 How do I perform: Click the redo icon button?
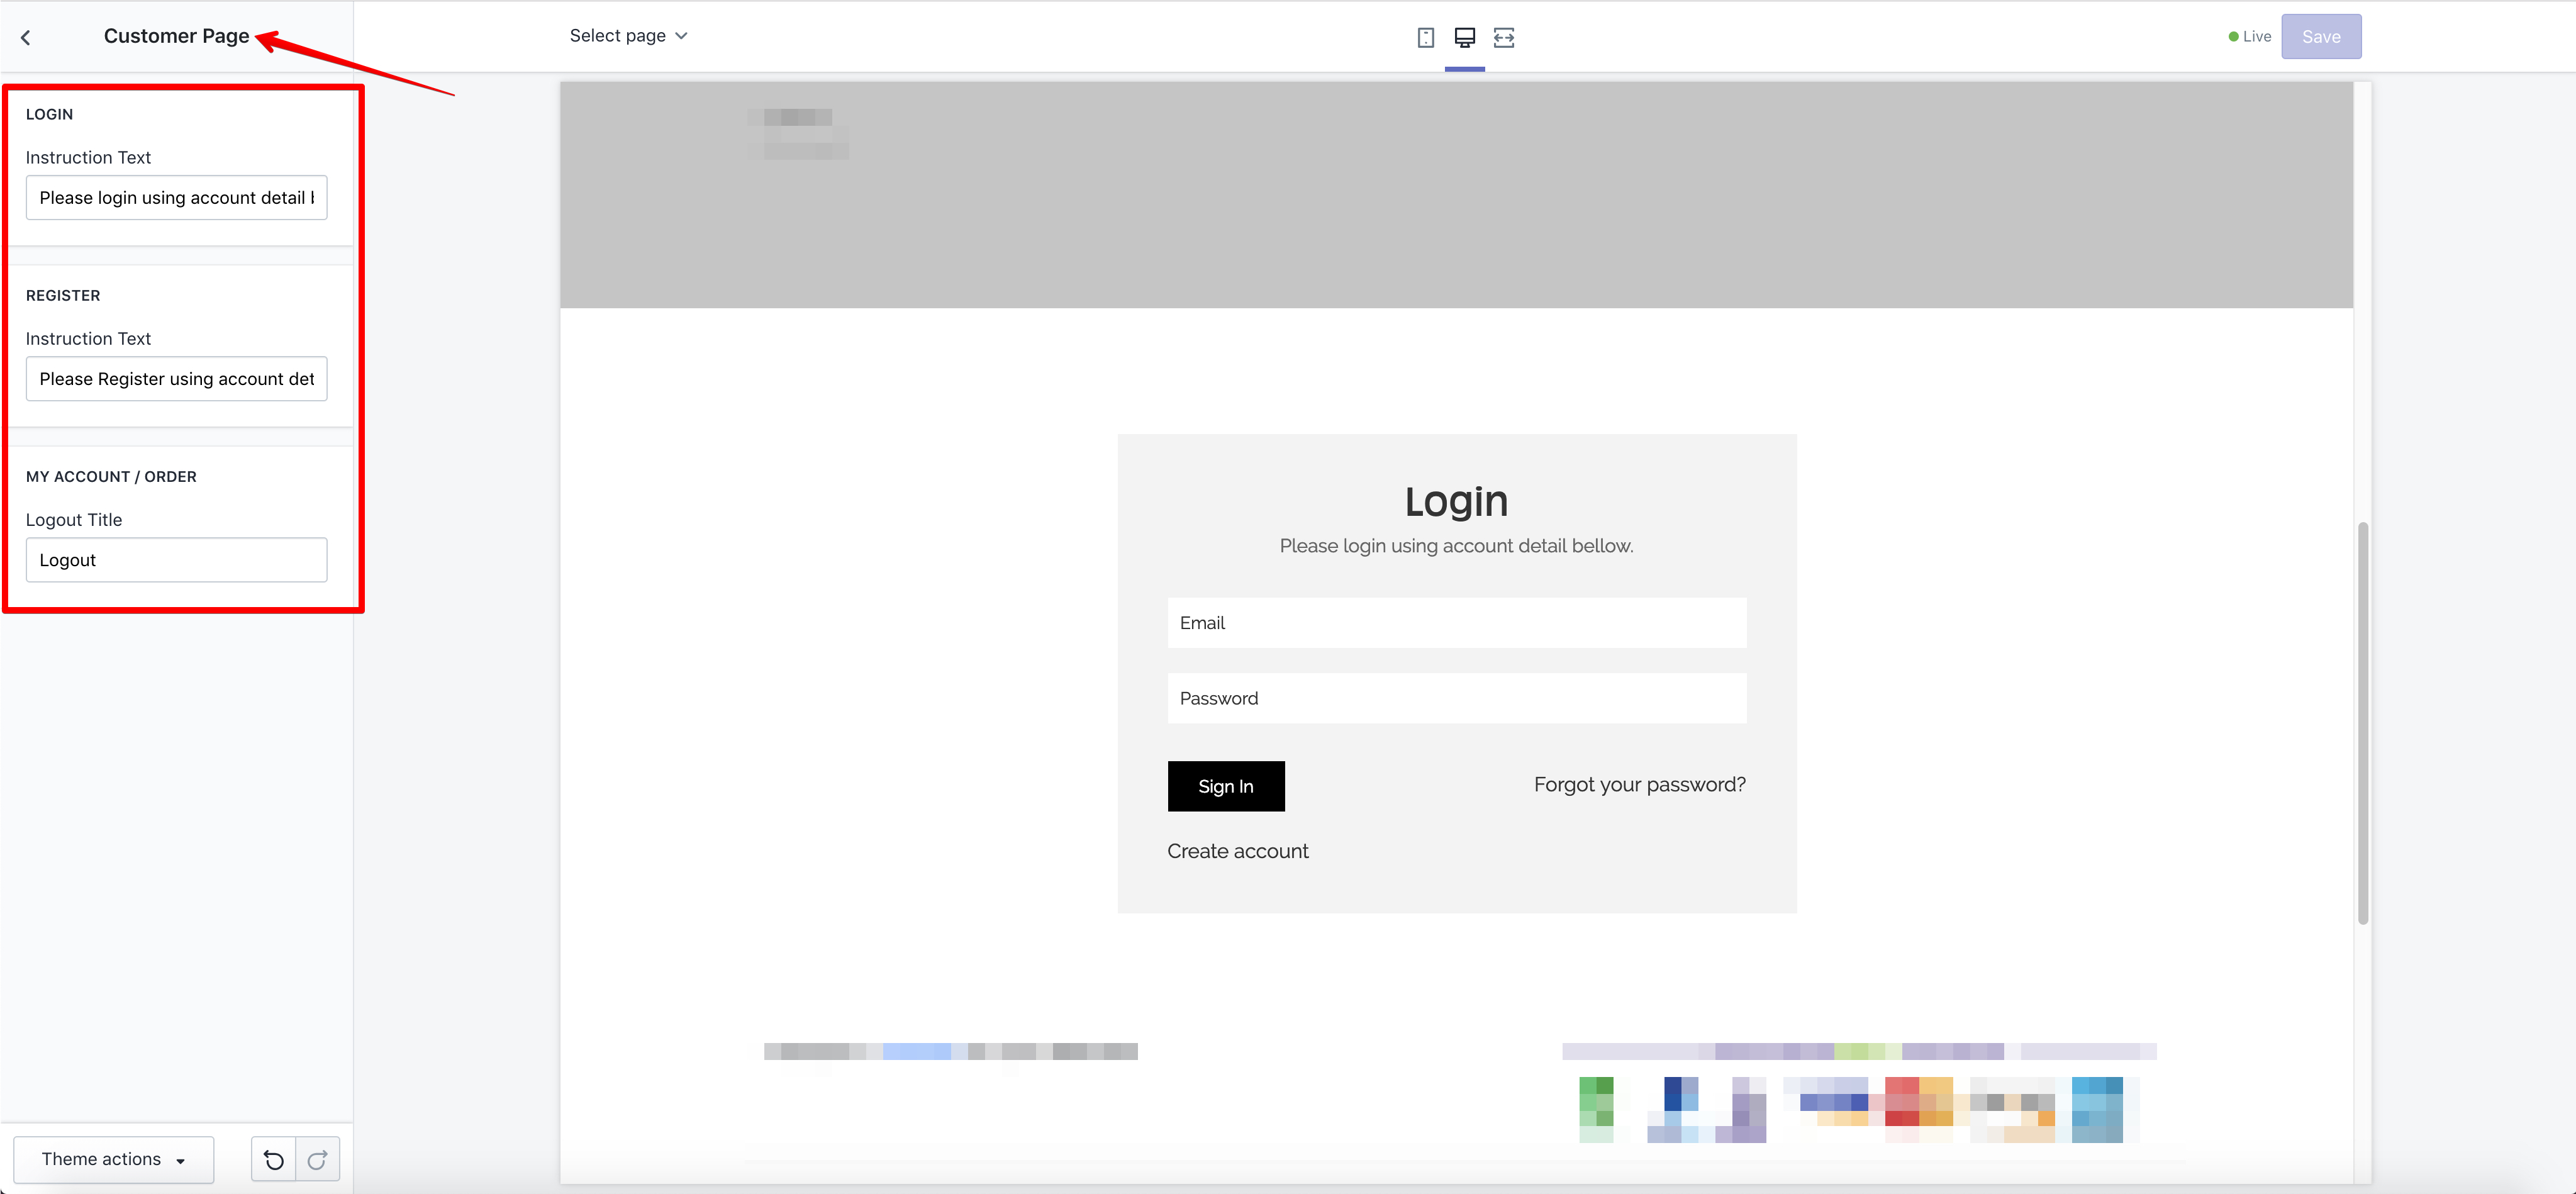[318, 1159]
